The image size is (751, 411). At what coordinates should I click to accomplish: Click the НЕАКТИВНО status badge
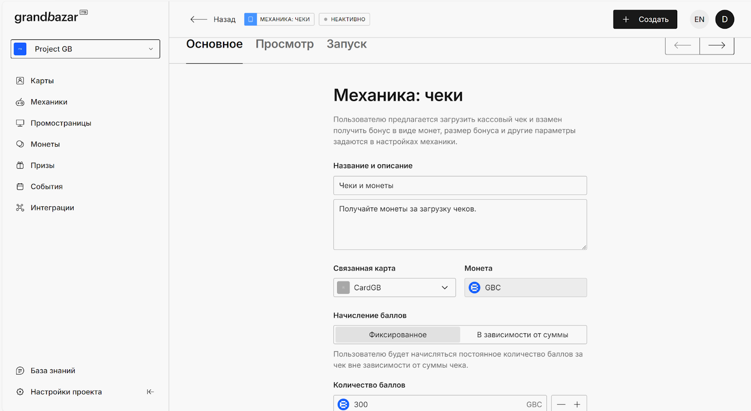(345, 19)
